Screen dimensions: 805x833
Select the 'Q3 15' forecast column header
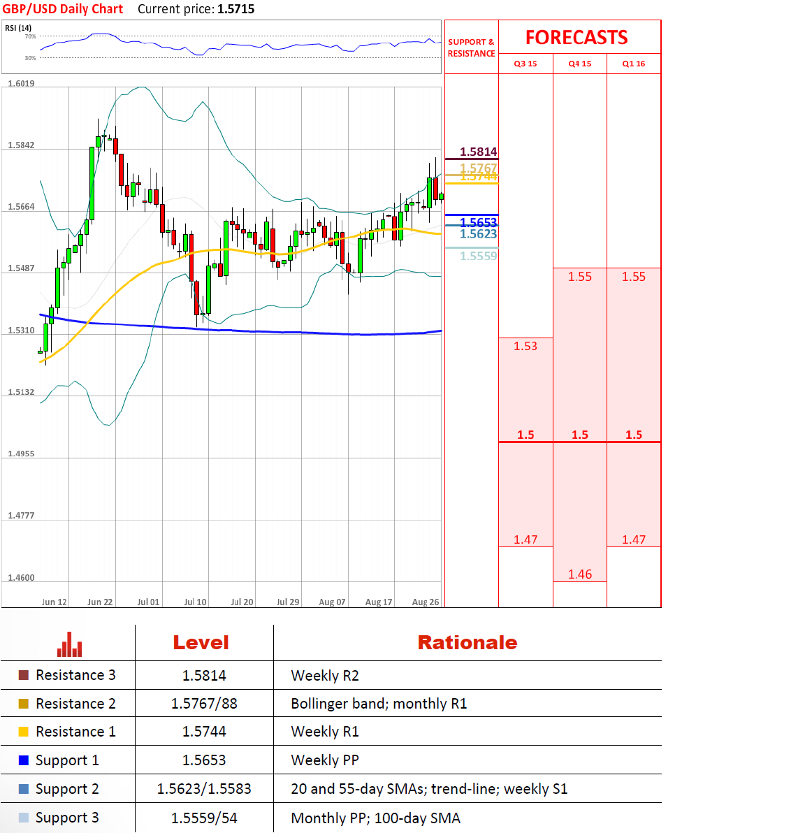click(525, 64)
